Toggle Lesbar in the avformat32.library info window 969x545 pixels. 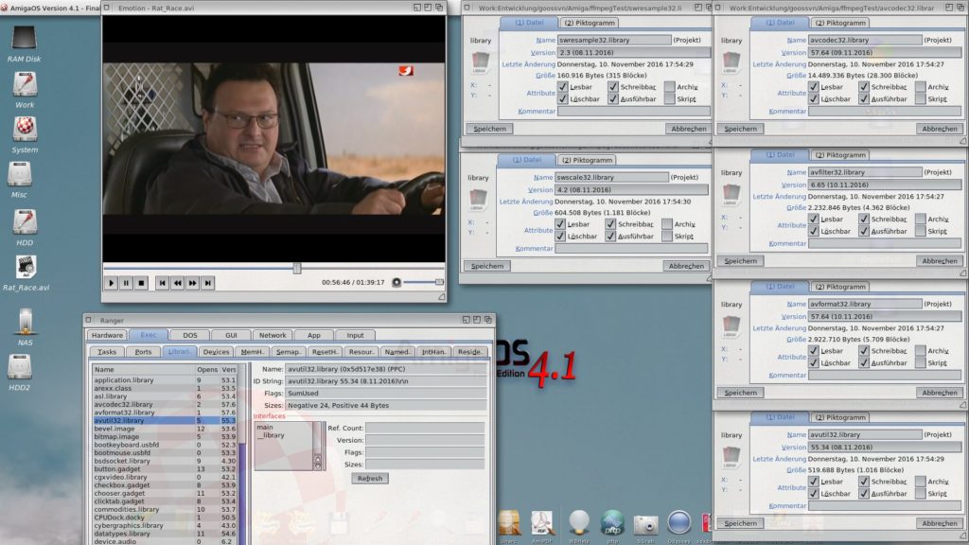[813, 351]
